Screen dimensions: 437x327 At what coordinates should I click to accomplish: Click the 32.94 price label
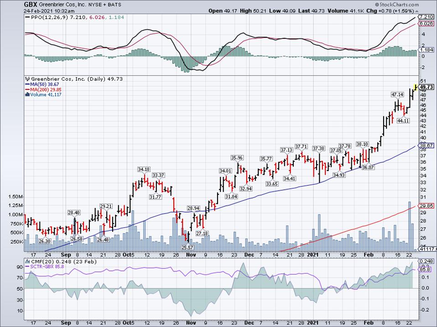[x=245, y=188]
